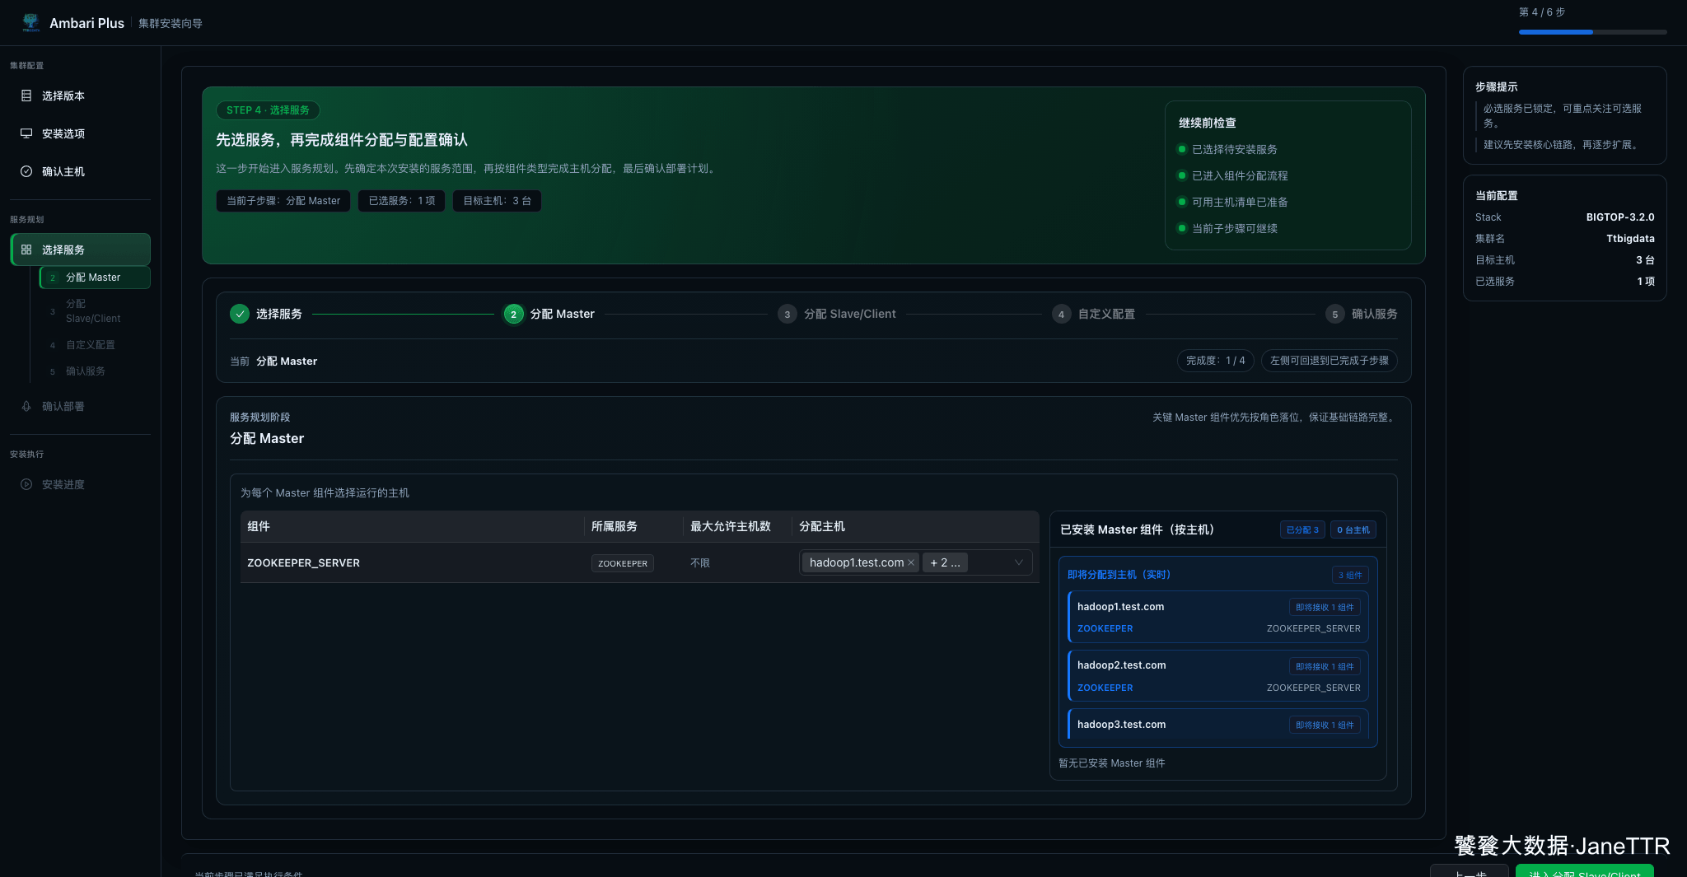Screen dimensions: 1687x877
Task: Click the Ambari Plus logo icon
Action: point(30,22)
